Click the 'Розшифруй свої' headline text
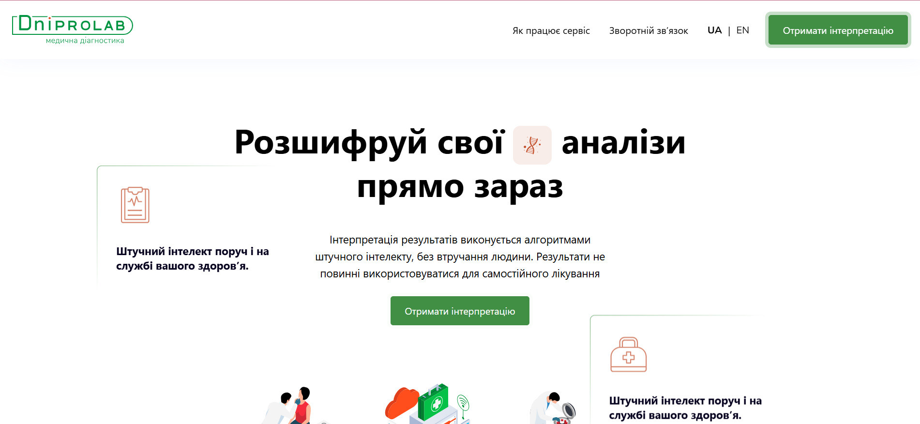This screenshot has width=920, height=424. tap(369, 143)
